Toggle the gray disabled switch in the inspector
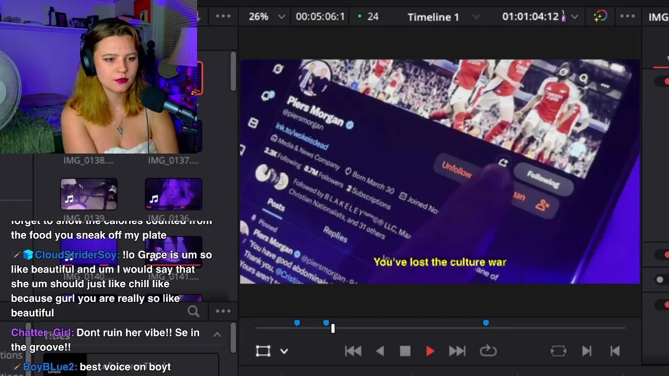The image size is (669, 376). 661,280
